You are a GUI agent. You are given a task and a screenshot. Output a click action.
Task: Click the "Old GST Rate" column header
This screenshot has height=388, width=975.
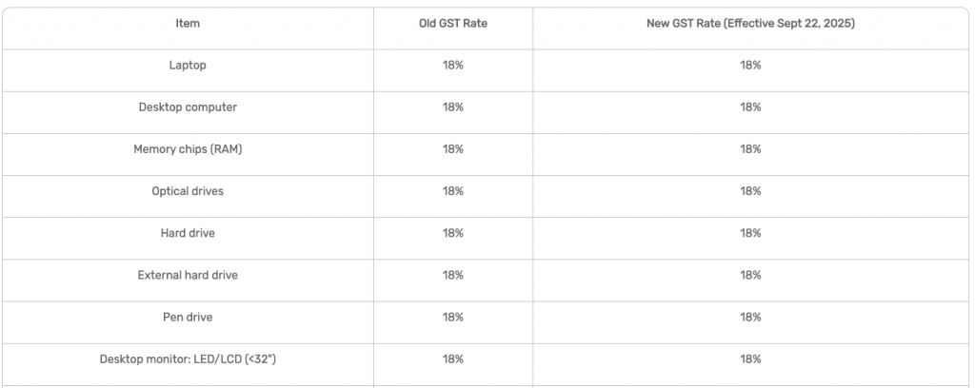click(x=453, y=24)
